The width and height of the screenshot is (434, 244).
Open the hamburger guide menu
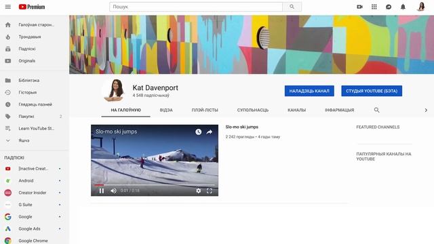pos(8,7)
